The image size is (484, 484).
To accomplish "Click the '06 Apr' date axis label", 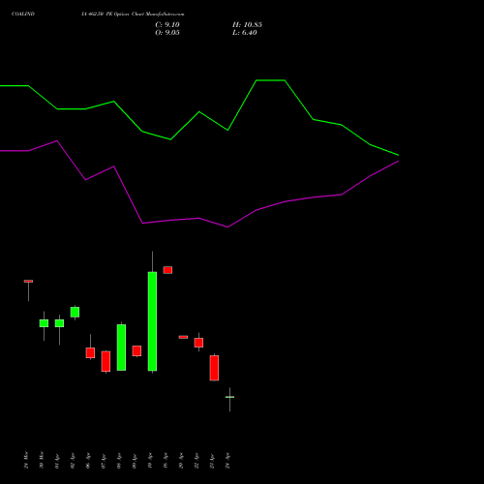I will [x=88, y=461].
